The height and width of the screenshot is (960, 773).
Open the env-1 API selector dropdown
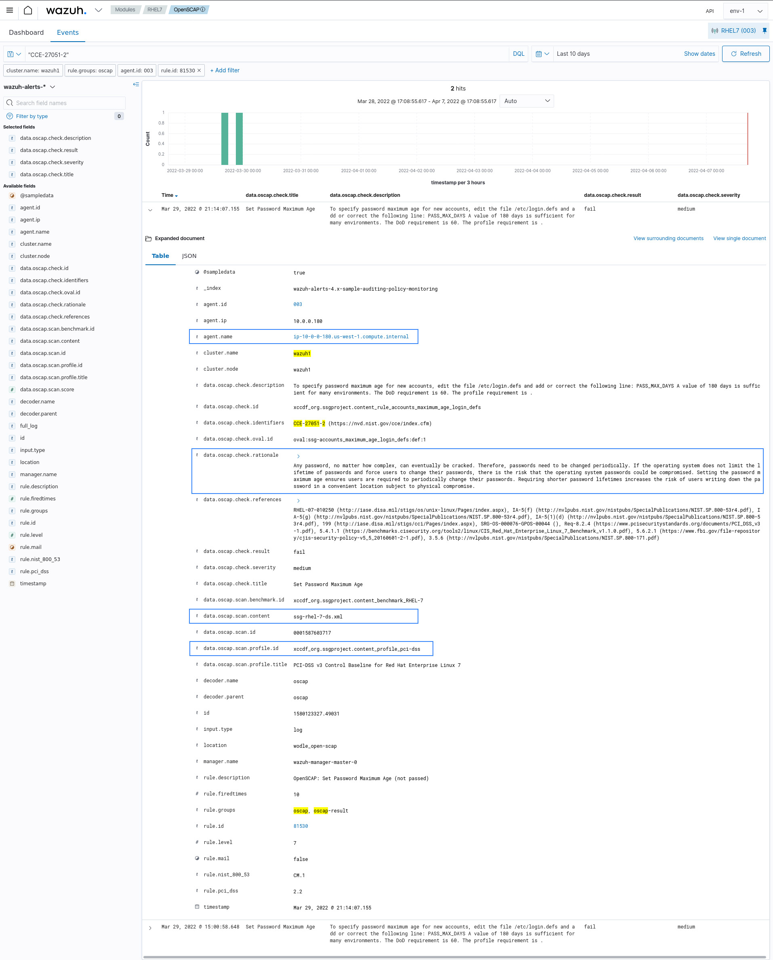(x=746, y=11)
